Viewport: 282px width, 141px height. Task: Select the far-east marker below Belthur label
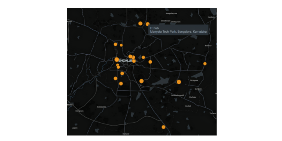(x=205, y=64)
